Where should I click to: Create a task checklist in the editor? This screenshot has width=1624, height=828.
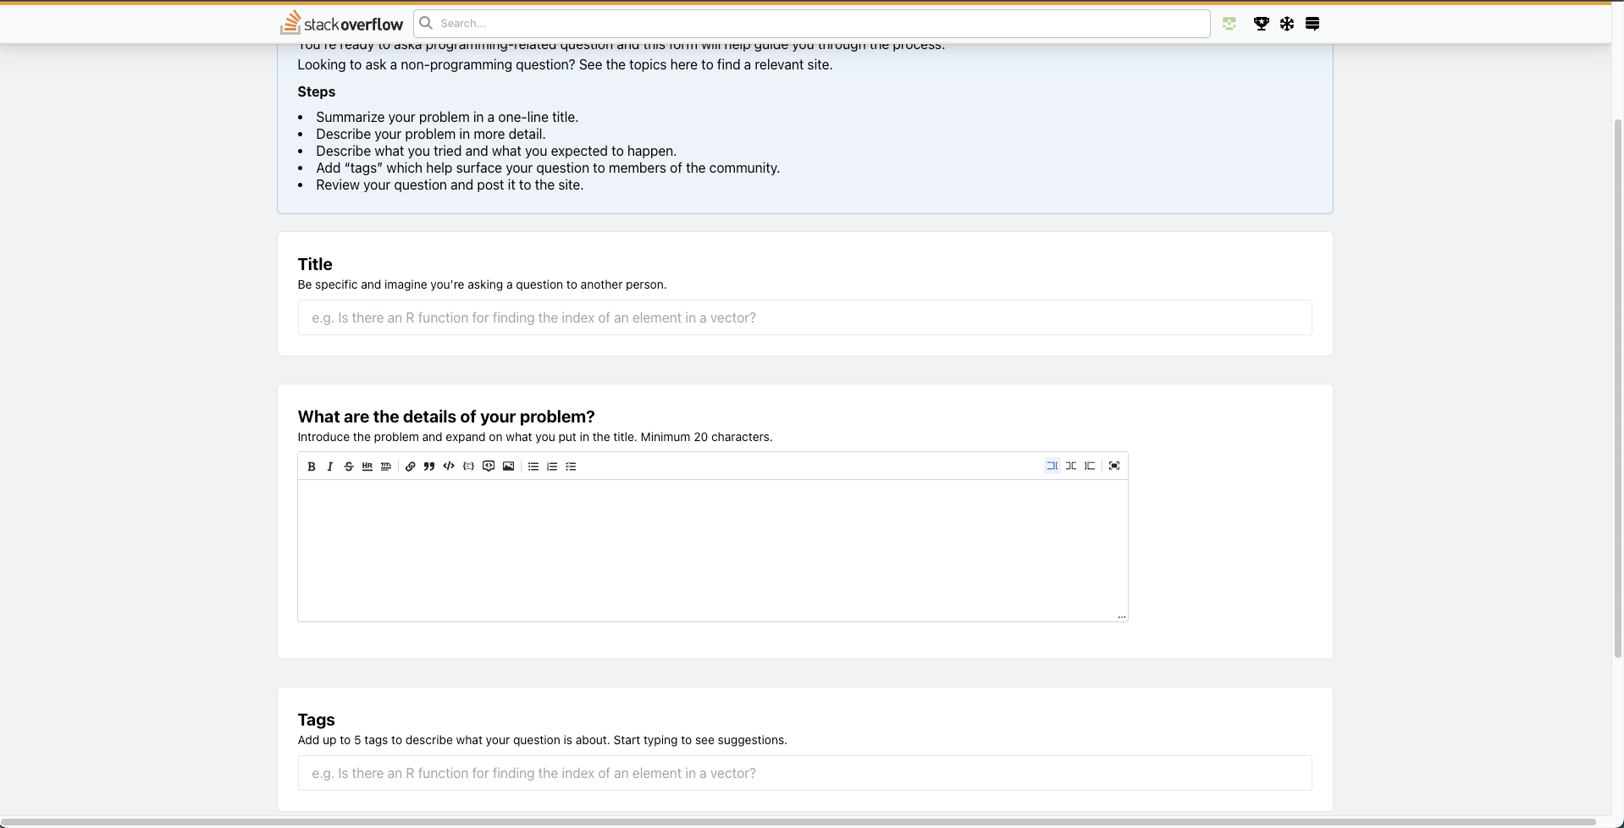coord(571,466)
